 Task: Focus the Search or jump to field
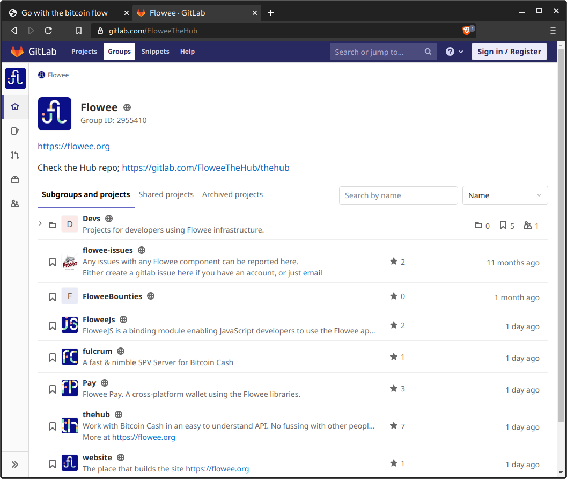(384, 52)
